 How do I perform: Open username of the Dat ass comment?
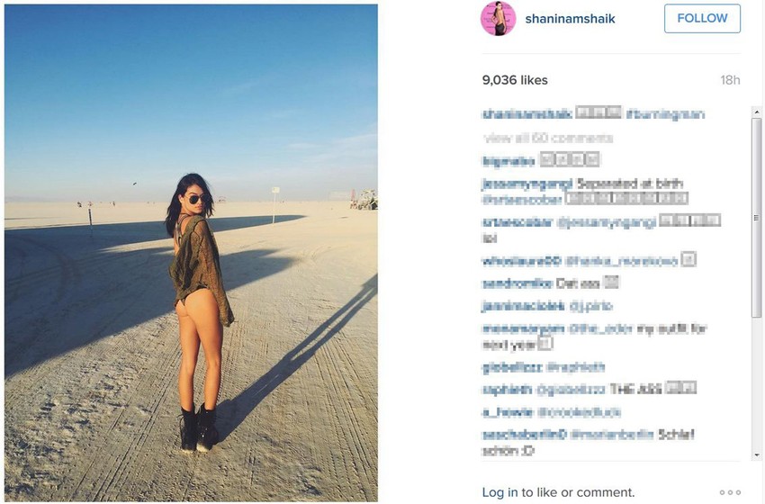pos(517,283)
